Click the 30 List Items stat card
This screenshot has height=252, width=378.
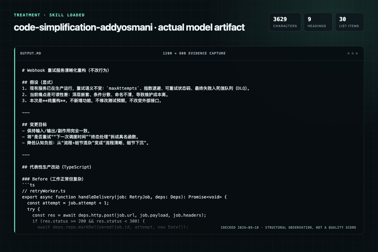(x=349, y=22)
